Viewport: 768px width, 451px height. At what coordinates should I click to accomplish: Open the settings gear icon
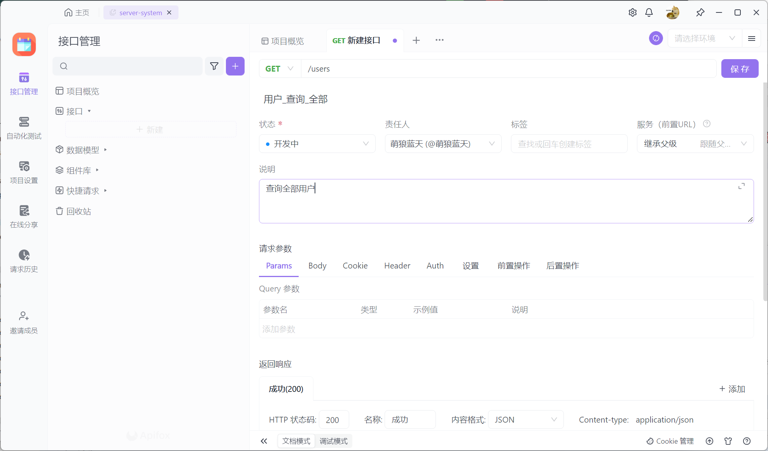tap(632, 12)
